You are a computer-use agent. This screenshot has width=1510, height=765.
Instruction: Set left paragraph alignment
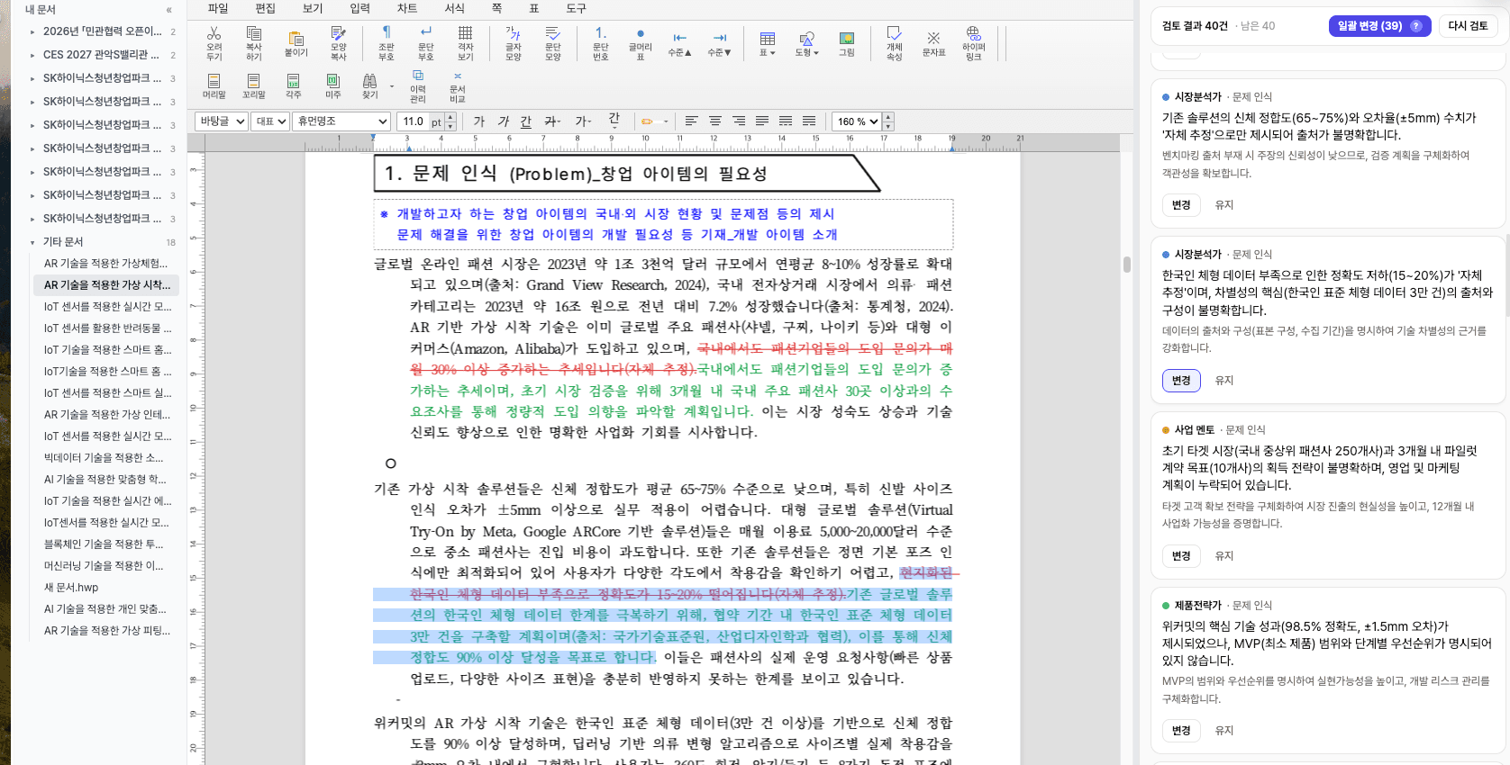(692, 121)
